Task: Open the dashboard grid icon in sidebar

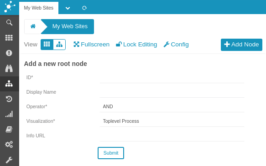Action: tap(9, 38)
